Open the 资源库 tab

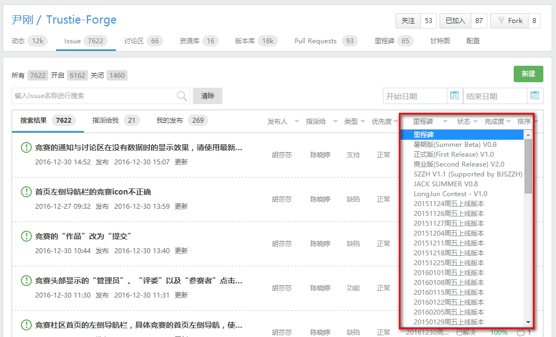coord(199,41)
